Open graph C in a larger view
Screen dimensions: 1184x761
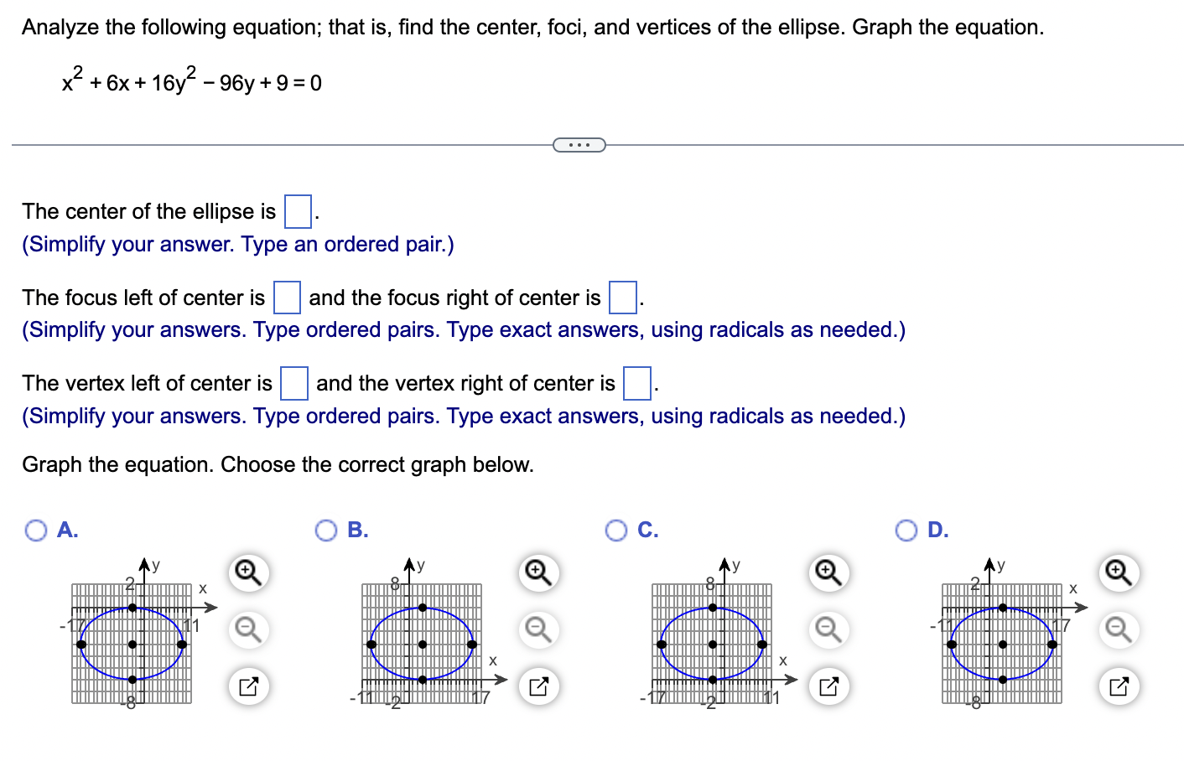click(828, 686)
